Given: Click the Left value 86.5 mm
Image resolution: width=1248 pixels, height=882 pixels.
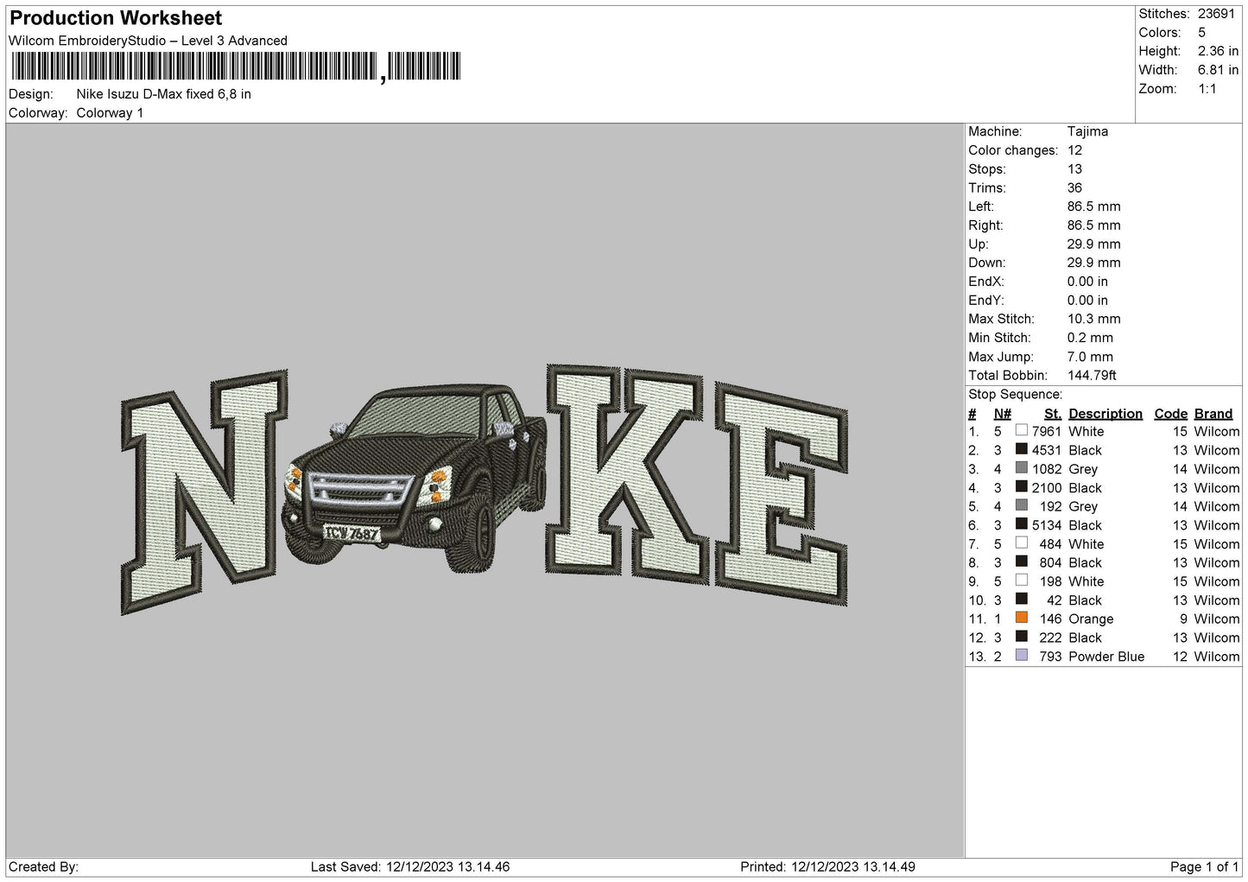Looking at the screenshot, I should 1093,206.
